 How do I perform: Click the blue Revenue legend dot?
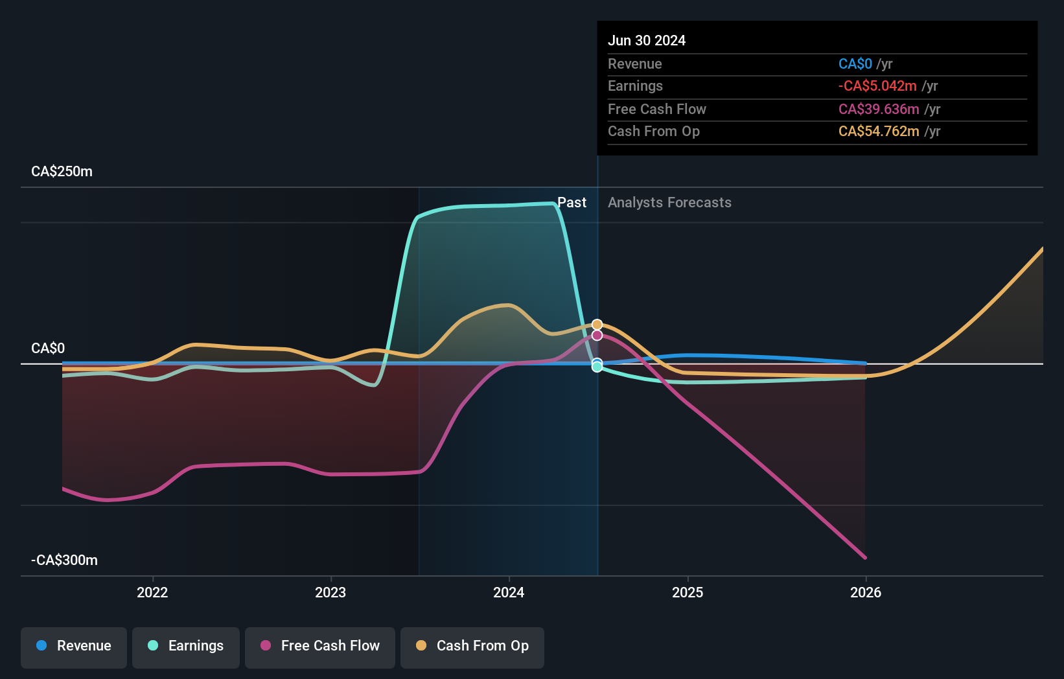[41, 645]
